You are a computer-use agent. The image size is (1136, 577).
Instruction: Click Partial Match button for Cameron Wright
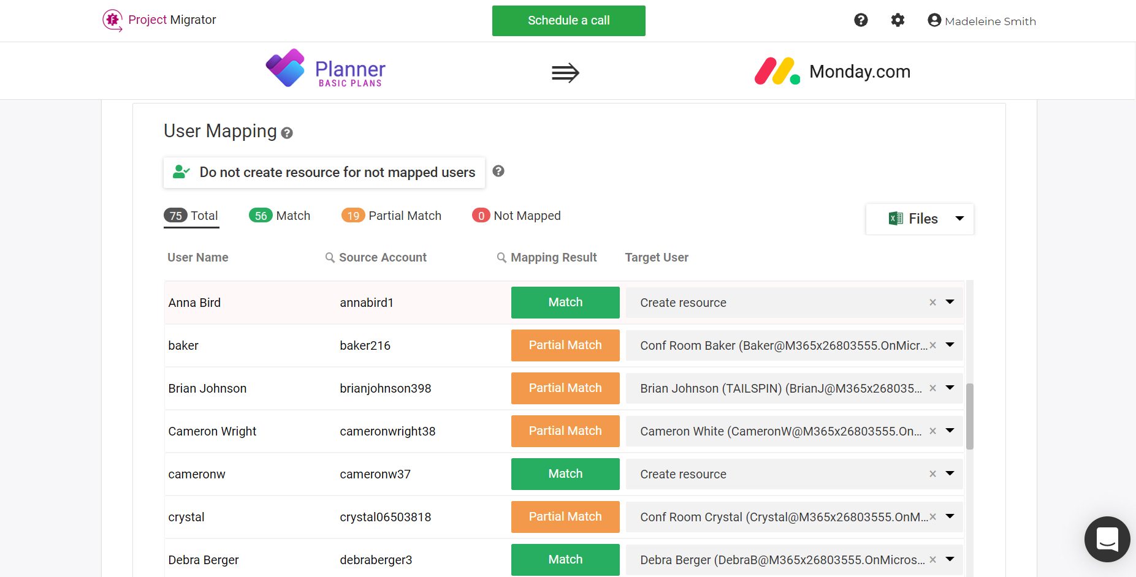pyautogui.click(x=565, y=431)
